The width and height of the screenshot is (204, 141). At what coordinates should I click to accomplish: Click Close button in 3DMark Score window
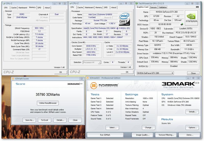click(x=75, y=120)
